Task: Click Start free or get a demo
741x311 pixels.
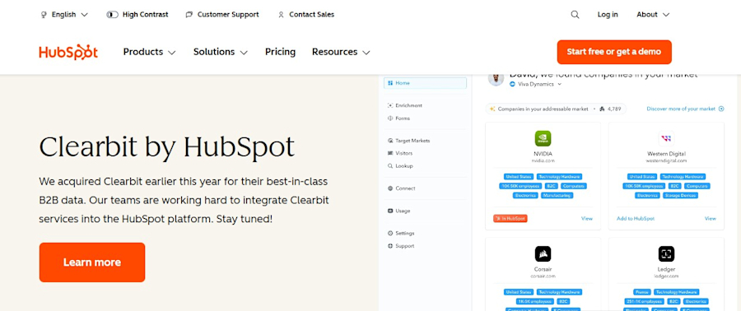Action: pos(614,52)
